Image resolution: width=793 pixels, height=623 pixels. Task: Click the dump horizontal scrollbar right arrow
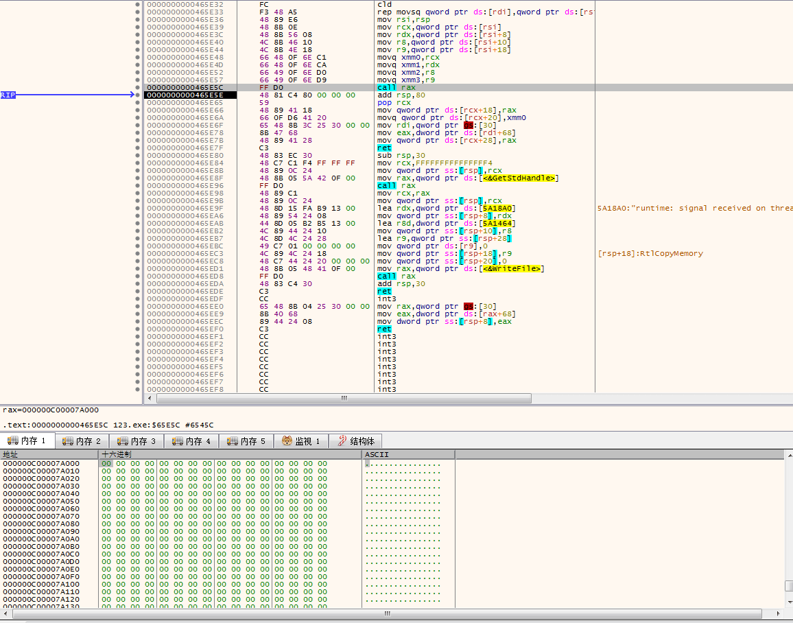click(779, 614)
